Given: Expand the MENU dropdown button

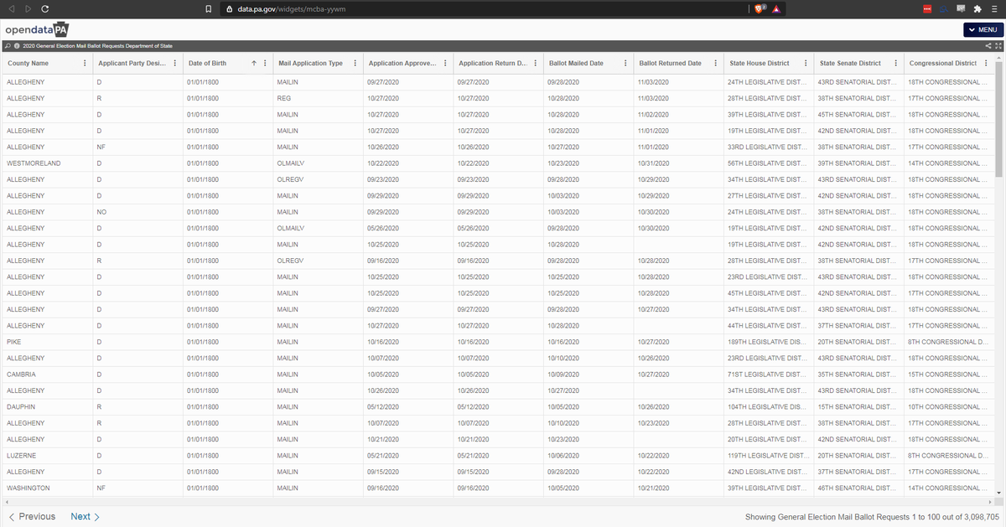Looking at the screenshot, I should [x=982, y=30].
